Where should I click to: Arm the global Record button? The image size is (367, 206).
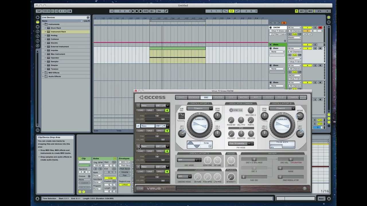(140, 11)
